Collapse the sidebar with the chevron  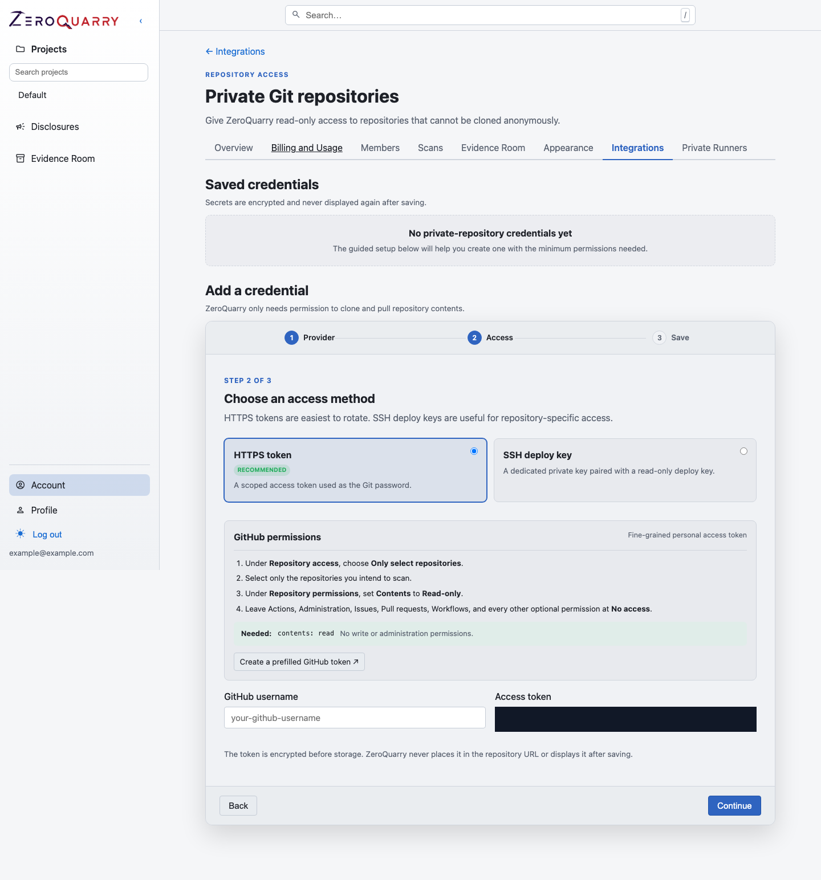click(x=141, y=21)
